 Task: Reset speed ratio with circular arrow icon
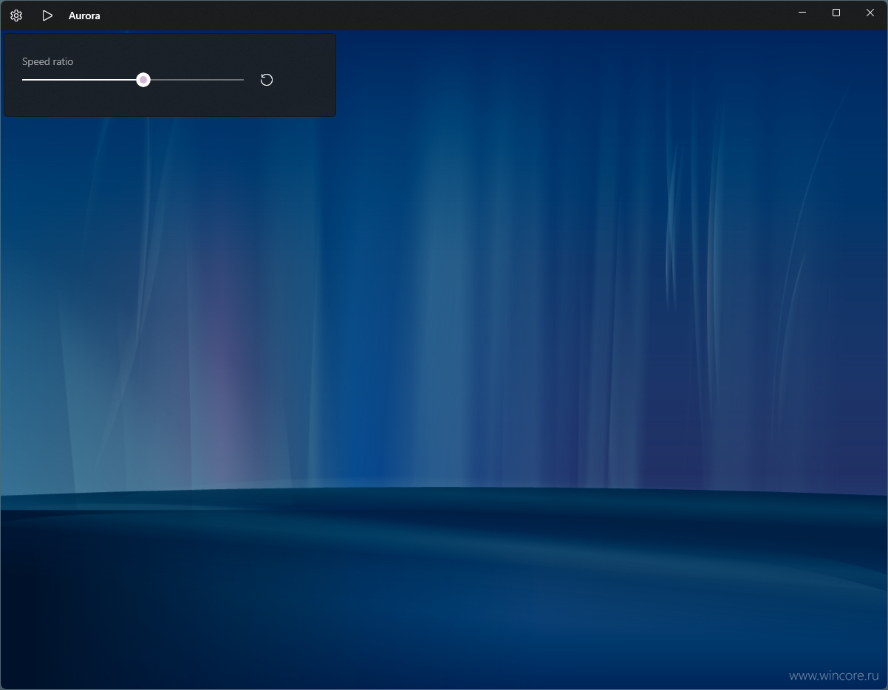click(267, 80)
